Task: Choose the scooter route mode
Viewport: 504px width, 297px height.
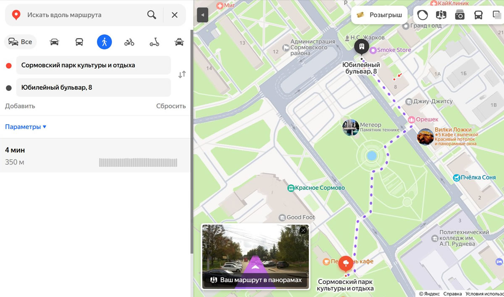Action: click(155, 42)
